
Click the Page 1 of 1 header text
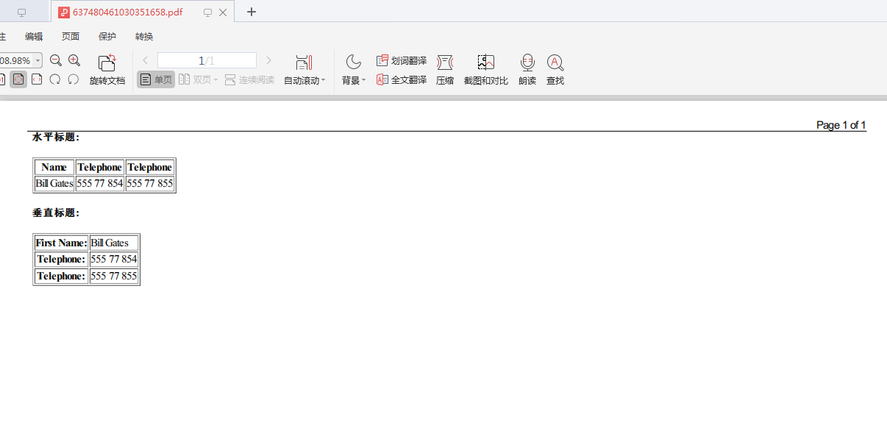click(x=841, y=125)
